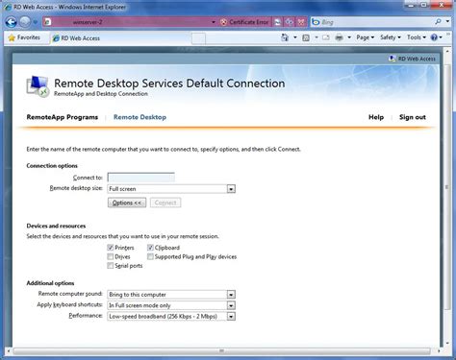
Task: Open the Favorites star button
Action: tap(24, 37)
